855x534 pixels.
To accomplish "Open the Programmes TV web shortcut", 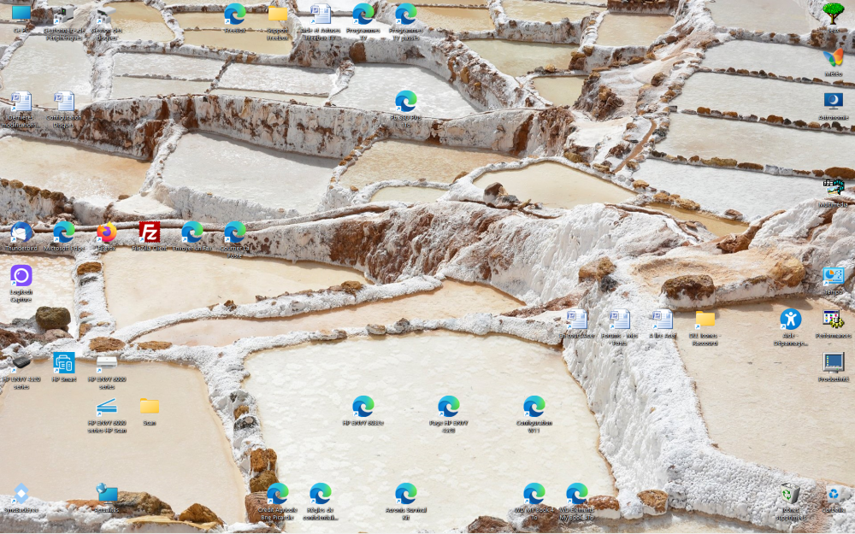I will coord(363,14).
